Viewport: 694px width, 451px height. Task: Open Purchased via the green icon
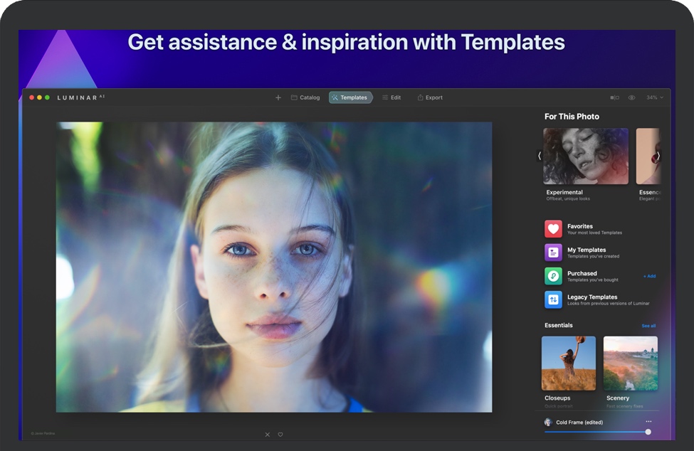click(553, 276)
